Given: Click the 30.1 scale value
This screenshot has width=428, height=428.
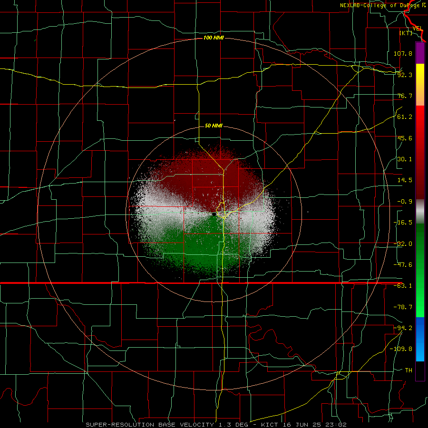Looking at the screenshot, I should pos(405,159).
